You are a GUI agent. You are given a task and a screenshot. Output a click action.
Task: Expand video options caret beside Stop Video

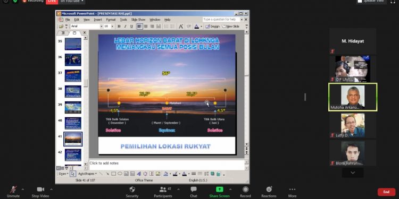51,189
